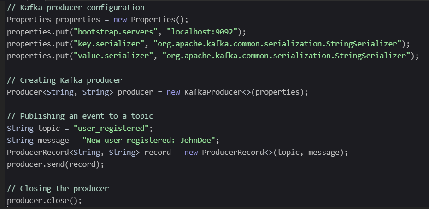Screen dimensions: 429x209
Task: Click the StringSerializer class name on the key.serializer line
Action: (361, 44)
